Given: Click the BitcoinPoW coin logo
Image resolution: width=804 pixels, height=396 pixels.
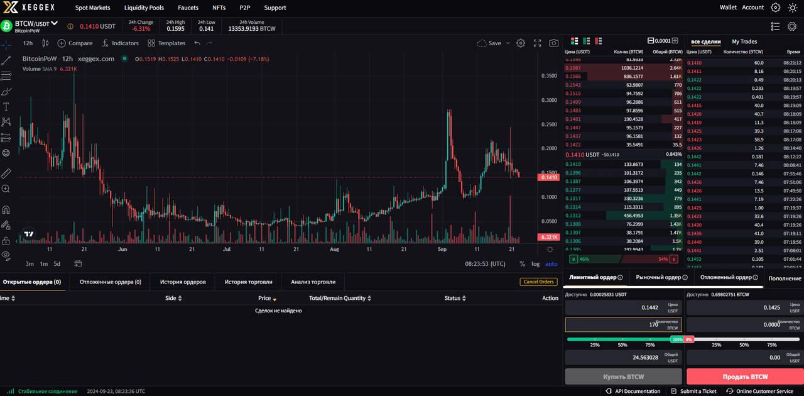Looking at the screenshot, I should 7,26.
